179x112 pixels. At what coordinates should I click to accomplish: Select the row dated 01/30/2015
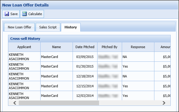pyautogui.click(x=89, y=66)
